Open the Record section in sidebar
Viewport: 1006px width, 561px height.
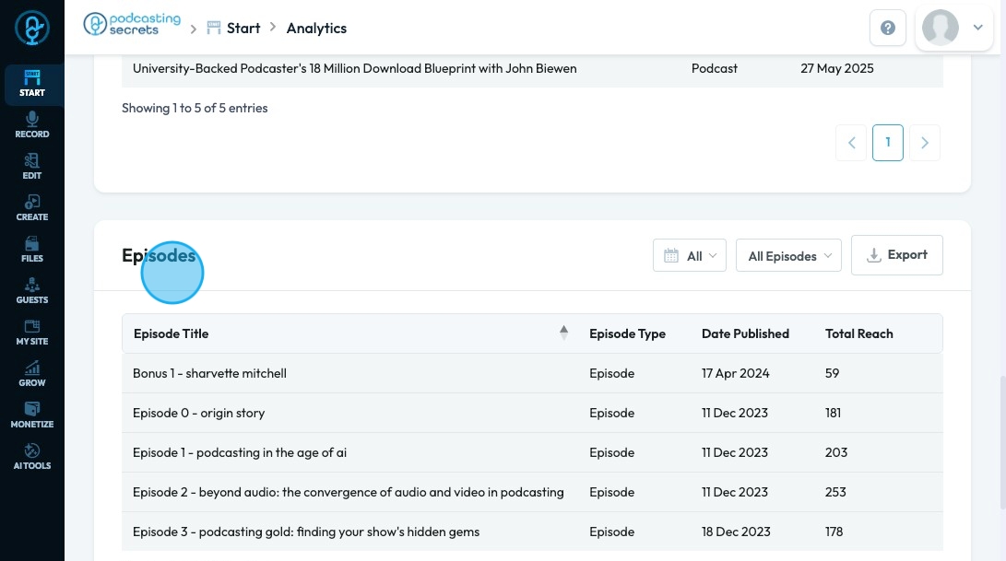click(x=31, y=125)
